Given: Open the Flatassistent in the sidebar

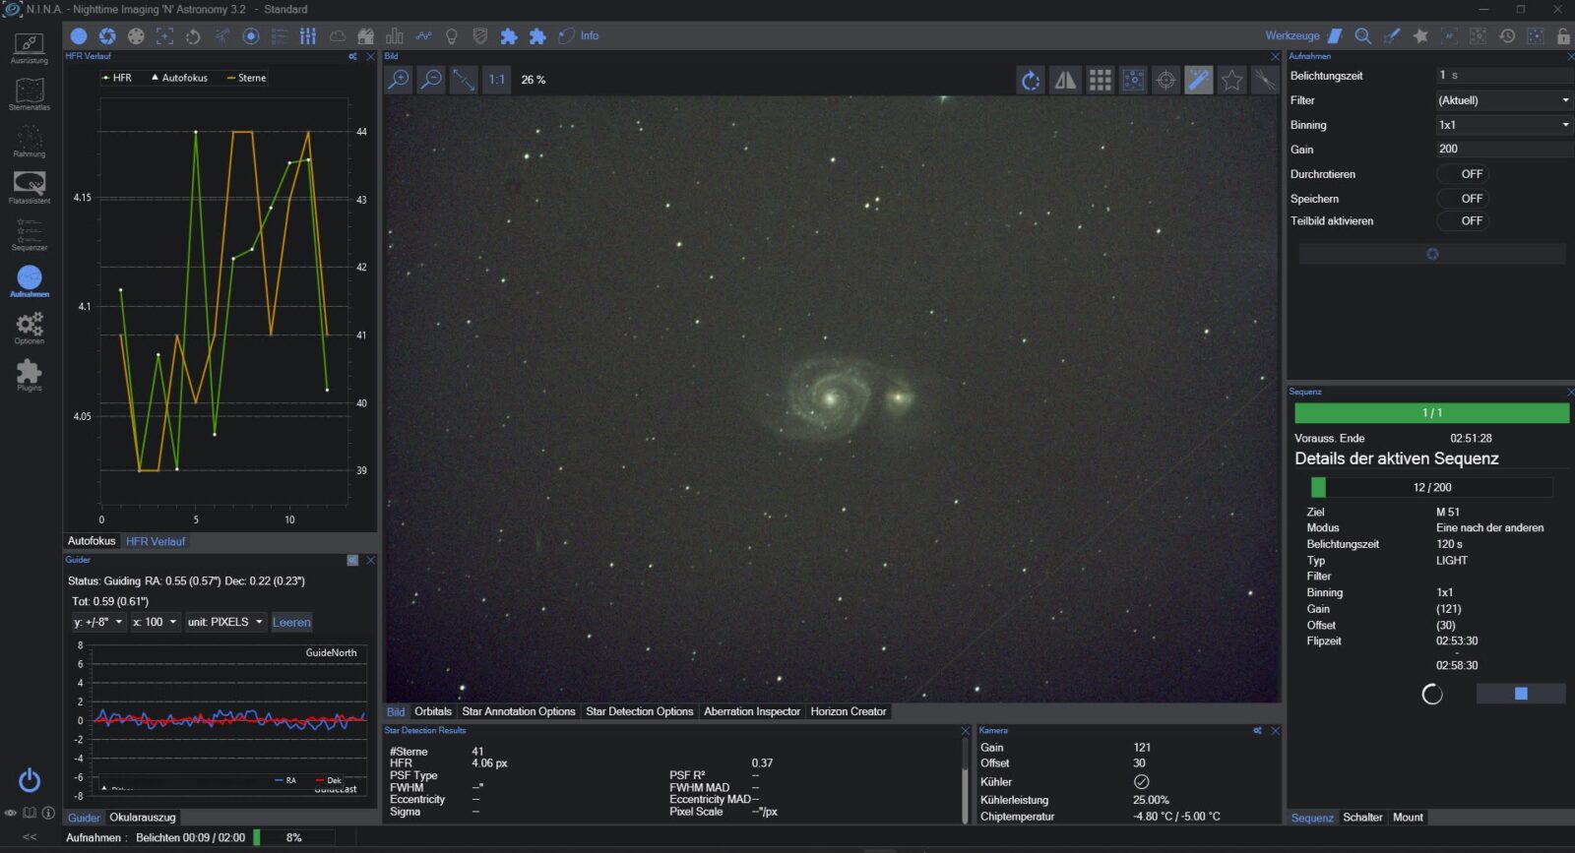Looking at the screenshot, I should click(29, 185).
